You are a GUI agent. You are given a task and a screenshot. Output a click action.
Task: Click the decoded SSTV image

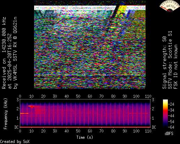[x=90, y=47]
